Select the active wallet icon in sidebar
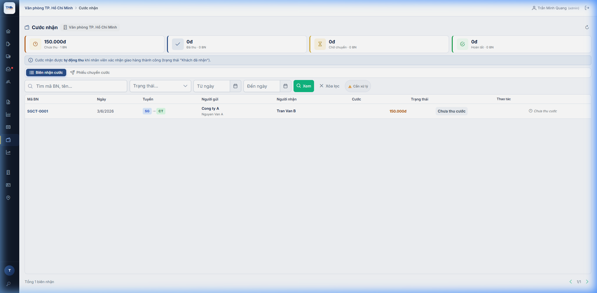The image size is (597, 293). click(x=8, y=140)
